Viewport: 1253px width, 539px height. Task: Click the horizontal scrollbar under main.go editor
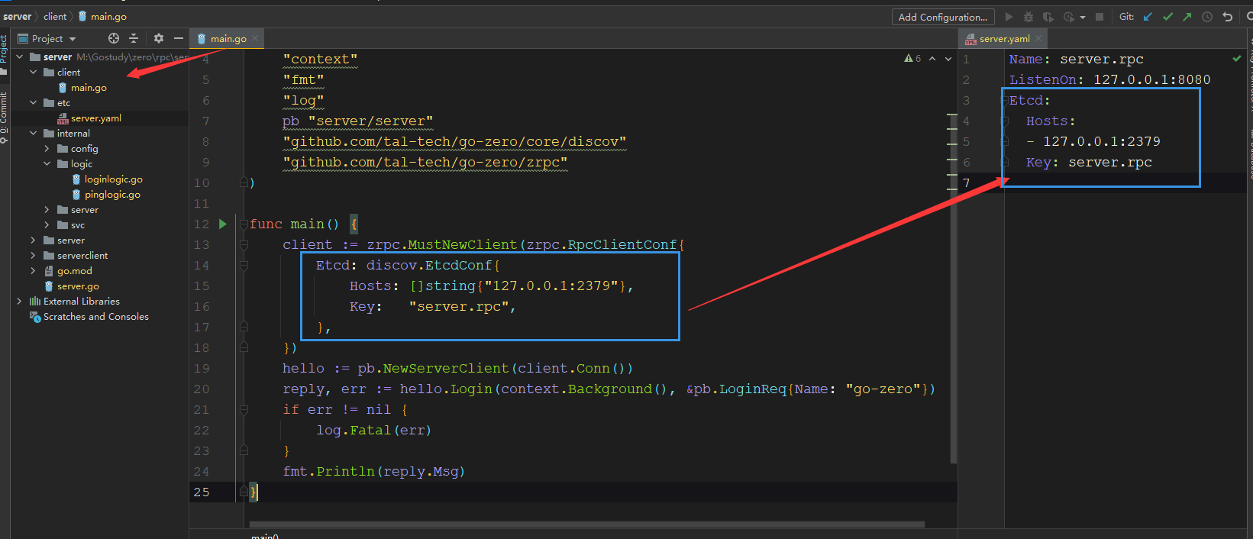(586, 524)
